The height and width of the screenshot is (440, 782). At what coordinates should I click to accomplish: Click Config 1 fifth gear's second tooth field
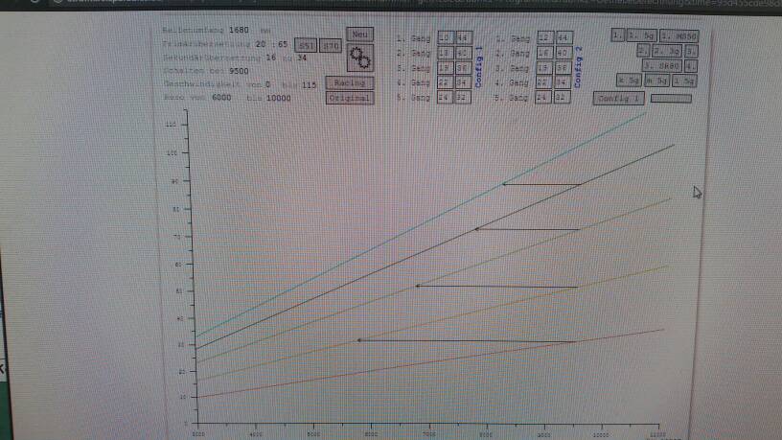pos(463,98)
